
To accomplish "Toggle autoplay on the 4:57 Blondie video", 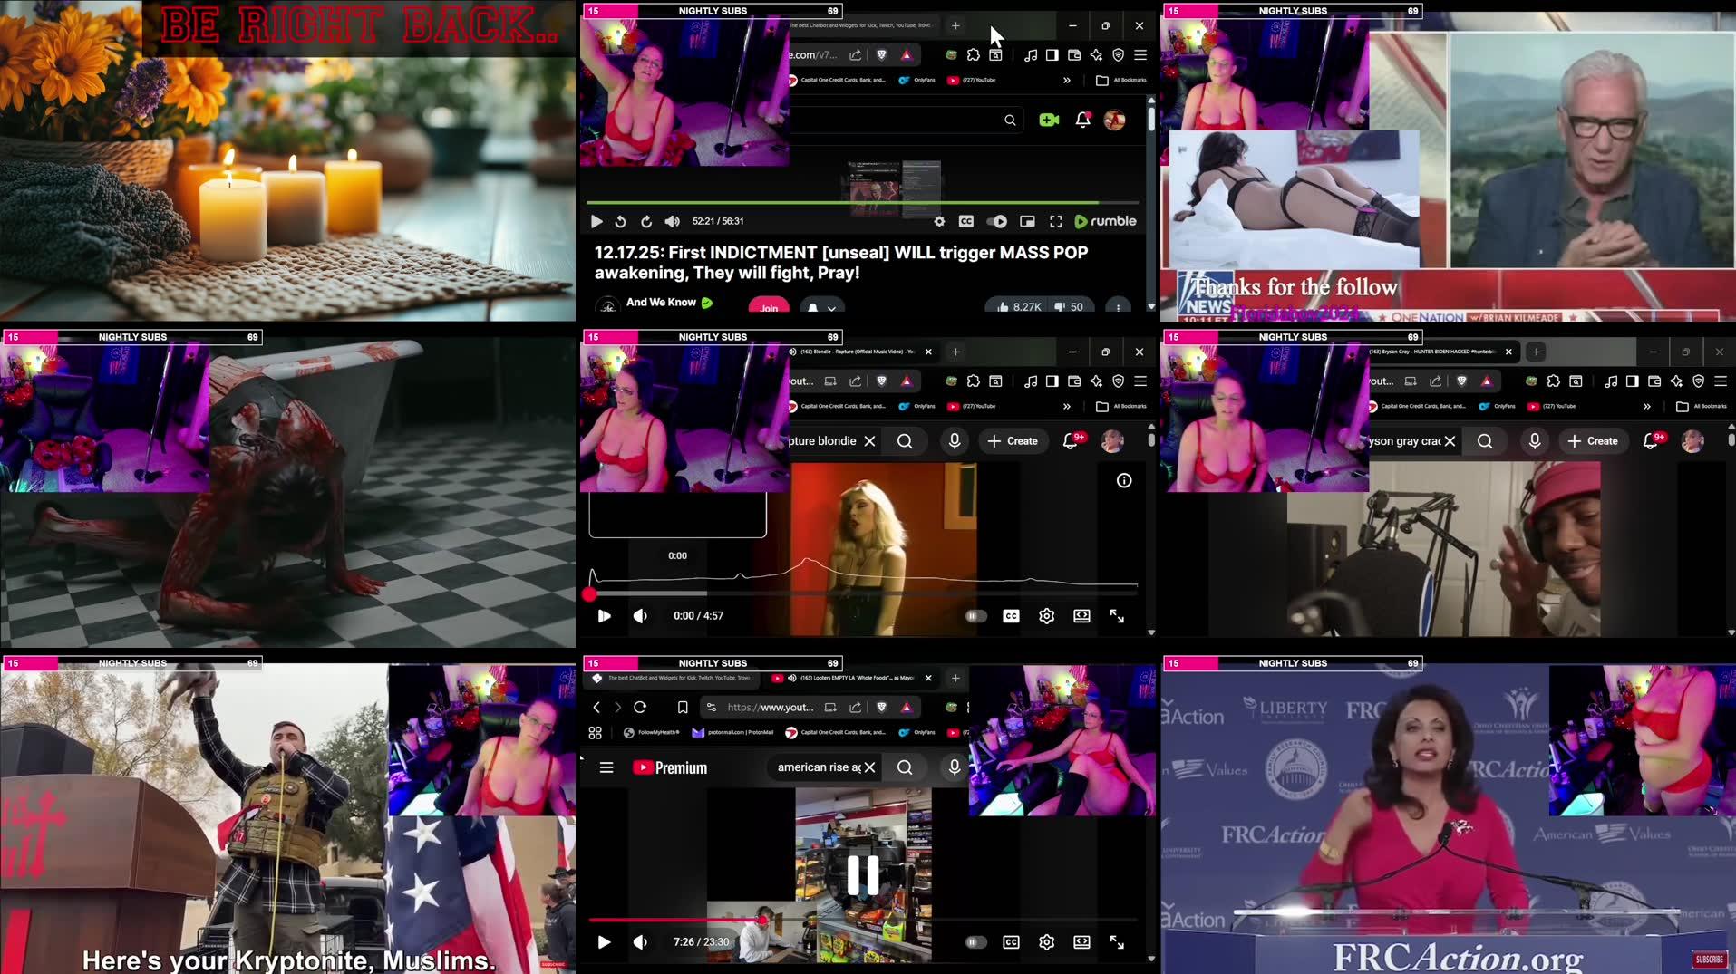I will (975, 616).
